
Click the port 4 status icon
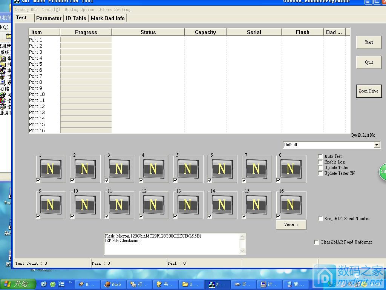pos(154,169)
